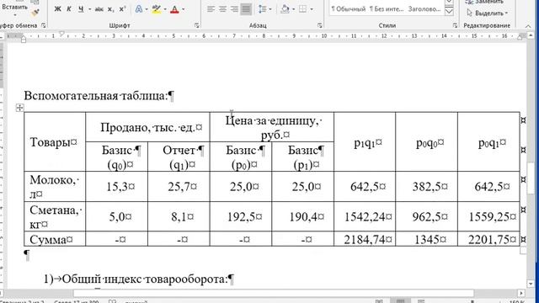Click left indent ruler marker

(24, 40)
